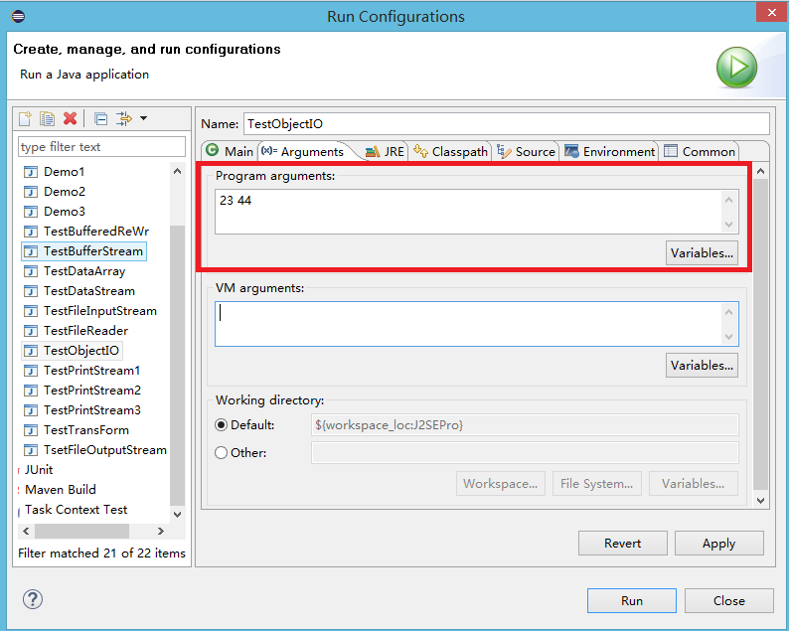Select TestPrintStream3 configuration
The height and width of the screenshot is (631, 789).
pos(92,410)
